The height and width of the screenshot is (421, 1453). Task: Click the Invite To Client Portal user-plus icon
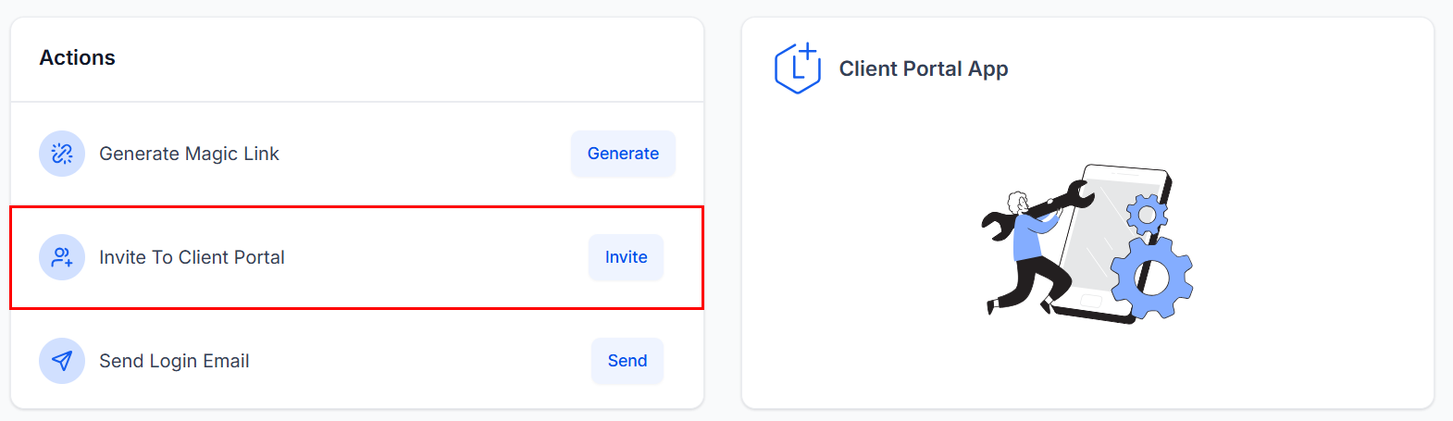(62, 257)
